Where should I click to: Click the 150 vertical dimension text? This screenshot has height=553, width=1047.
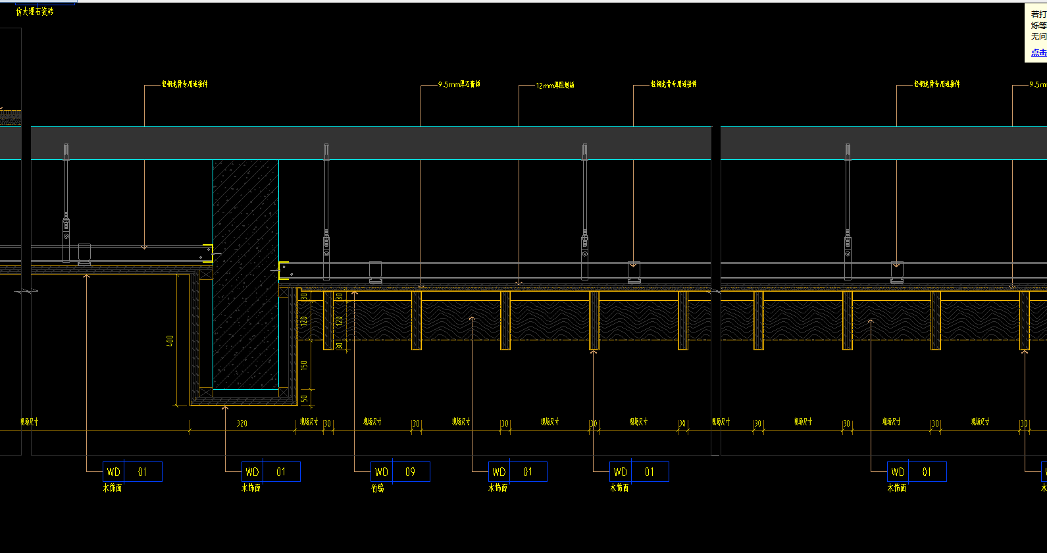point(304,365)
